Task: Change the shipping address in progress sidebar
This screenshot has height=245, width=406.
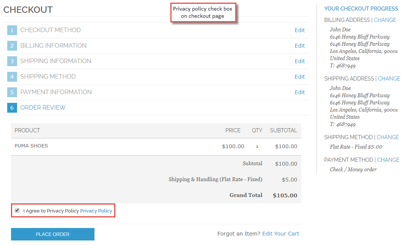Action: (x=389, y=78)
